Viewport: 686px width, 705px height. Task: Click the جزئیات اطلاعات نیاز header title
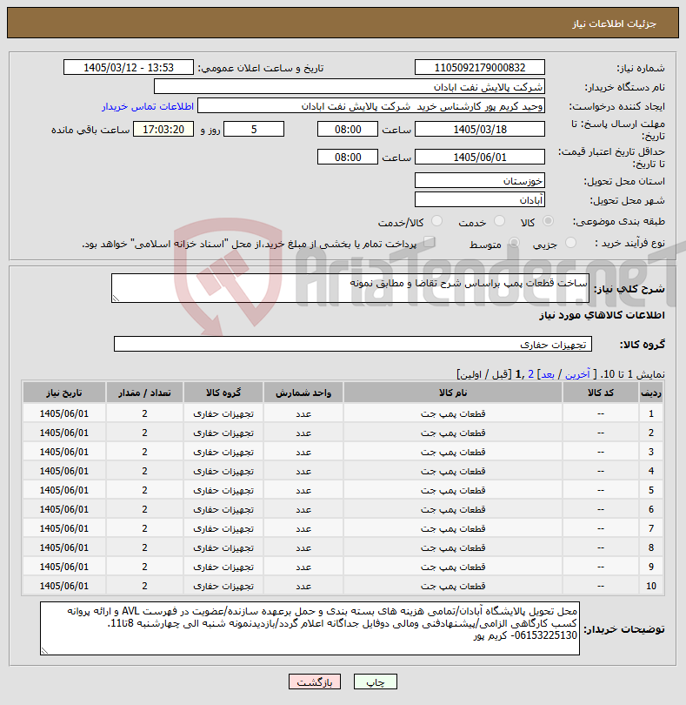614,23
